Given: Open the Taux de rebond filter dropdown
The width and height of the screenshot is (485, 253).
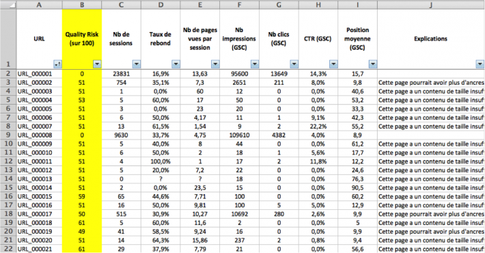Looking at the screenshot, I should [x=176, y=64].
